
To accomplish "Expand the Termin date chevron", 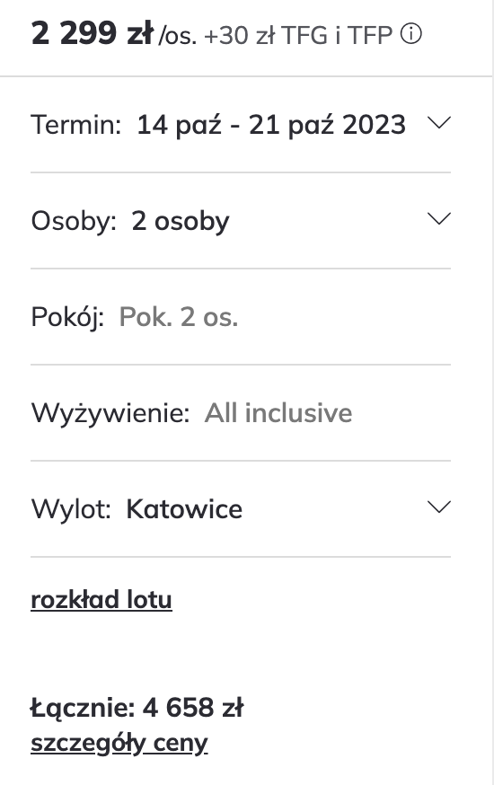I will (439, 123).
